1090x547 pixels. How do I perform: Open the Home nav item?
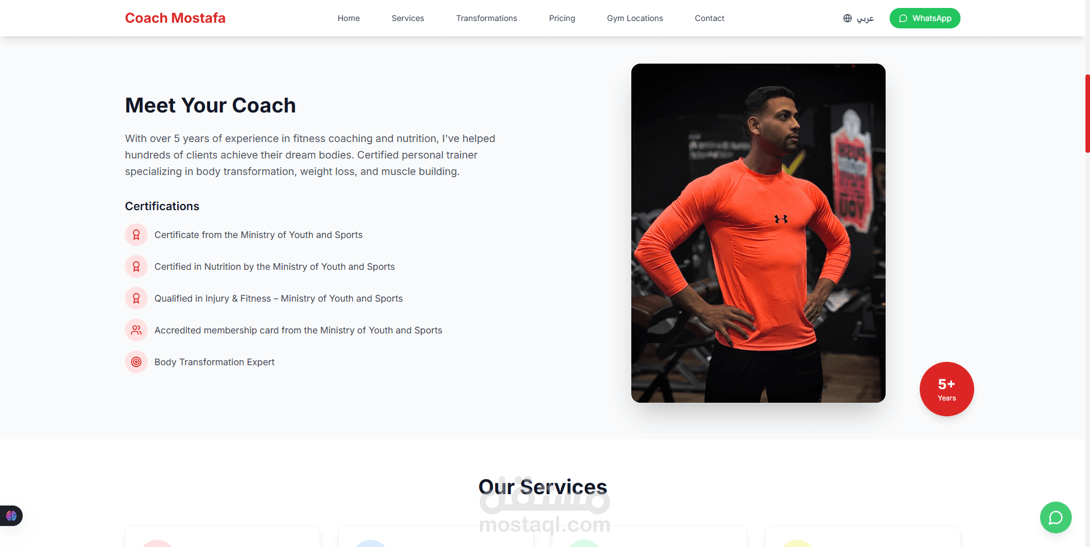point(349,18)
